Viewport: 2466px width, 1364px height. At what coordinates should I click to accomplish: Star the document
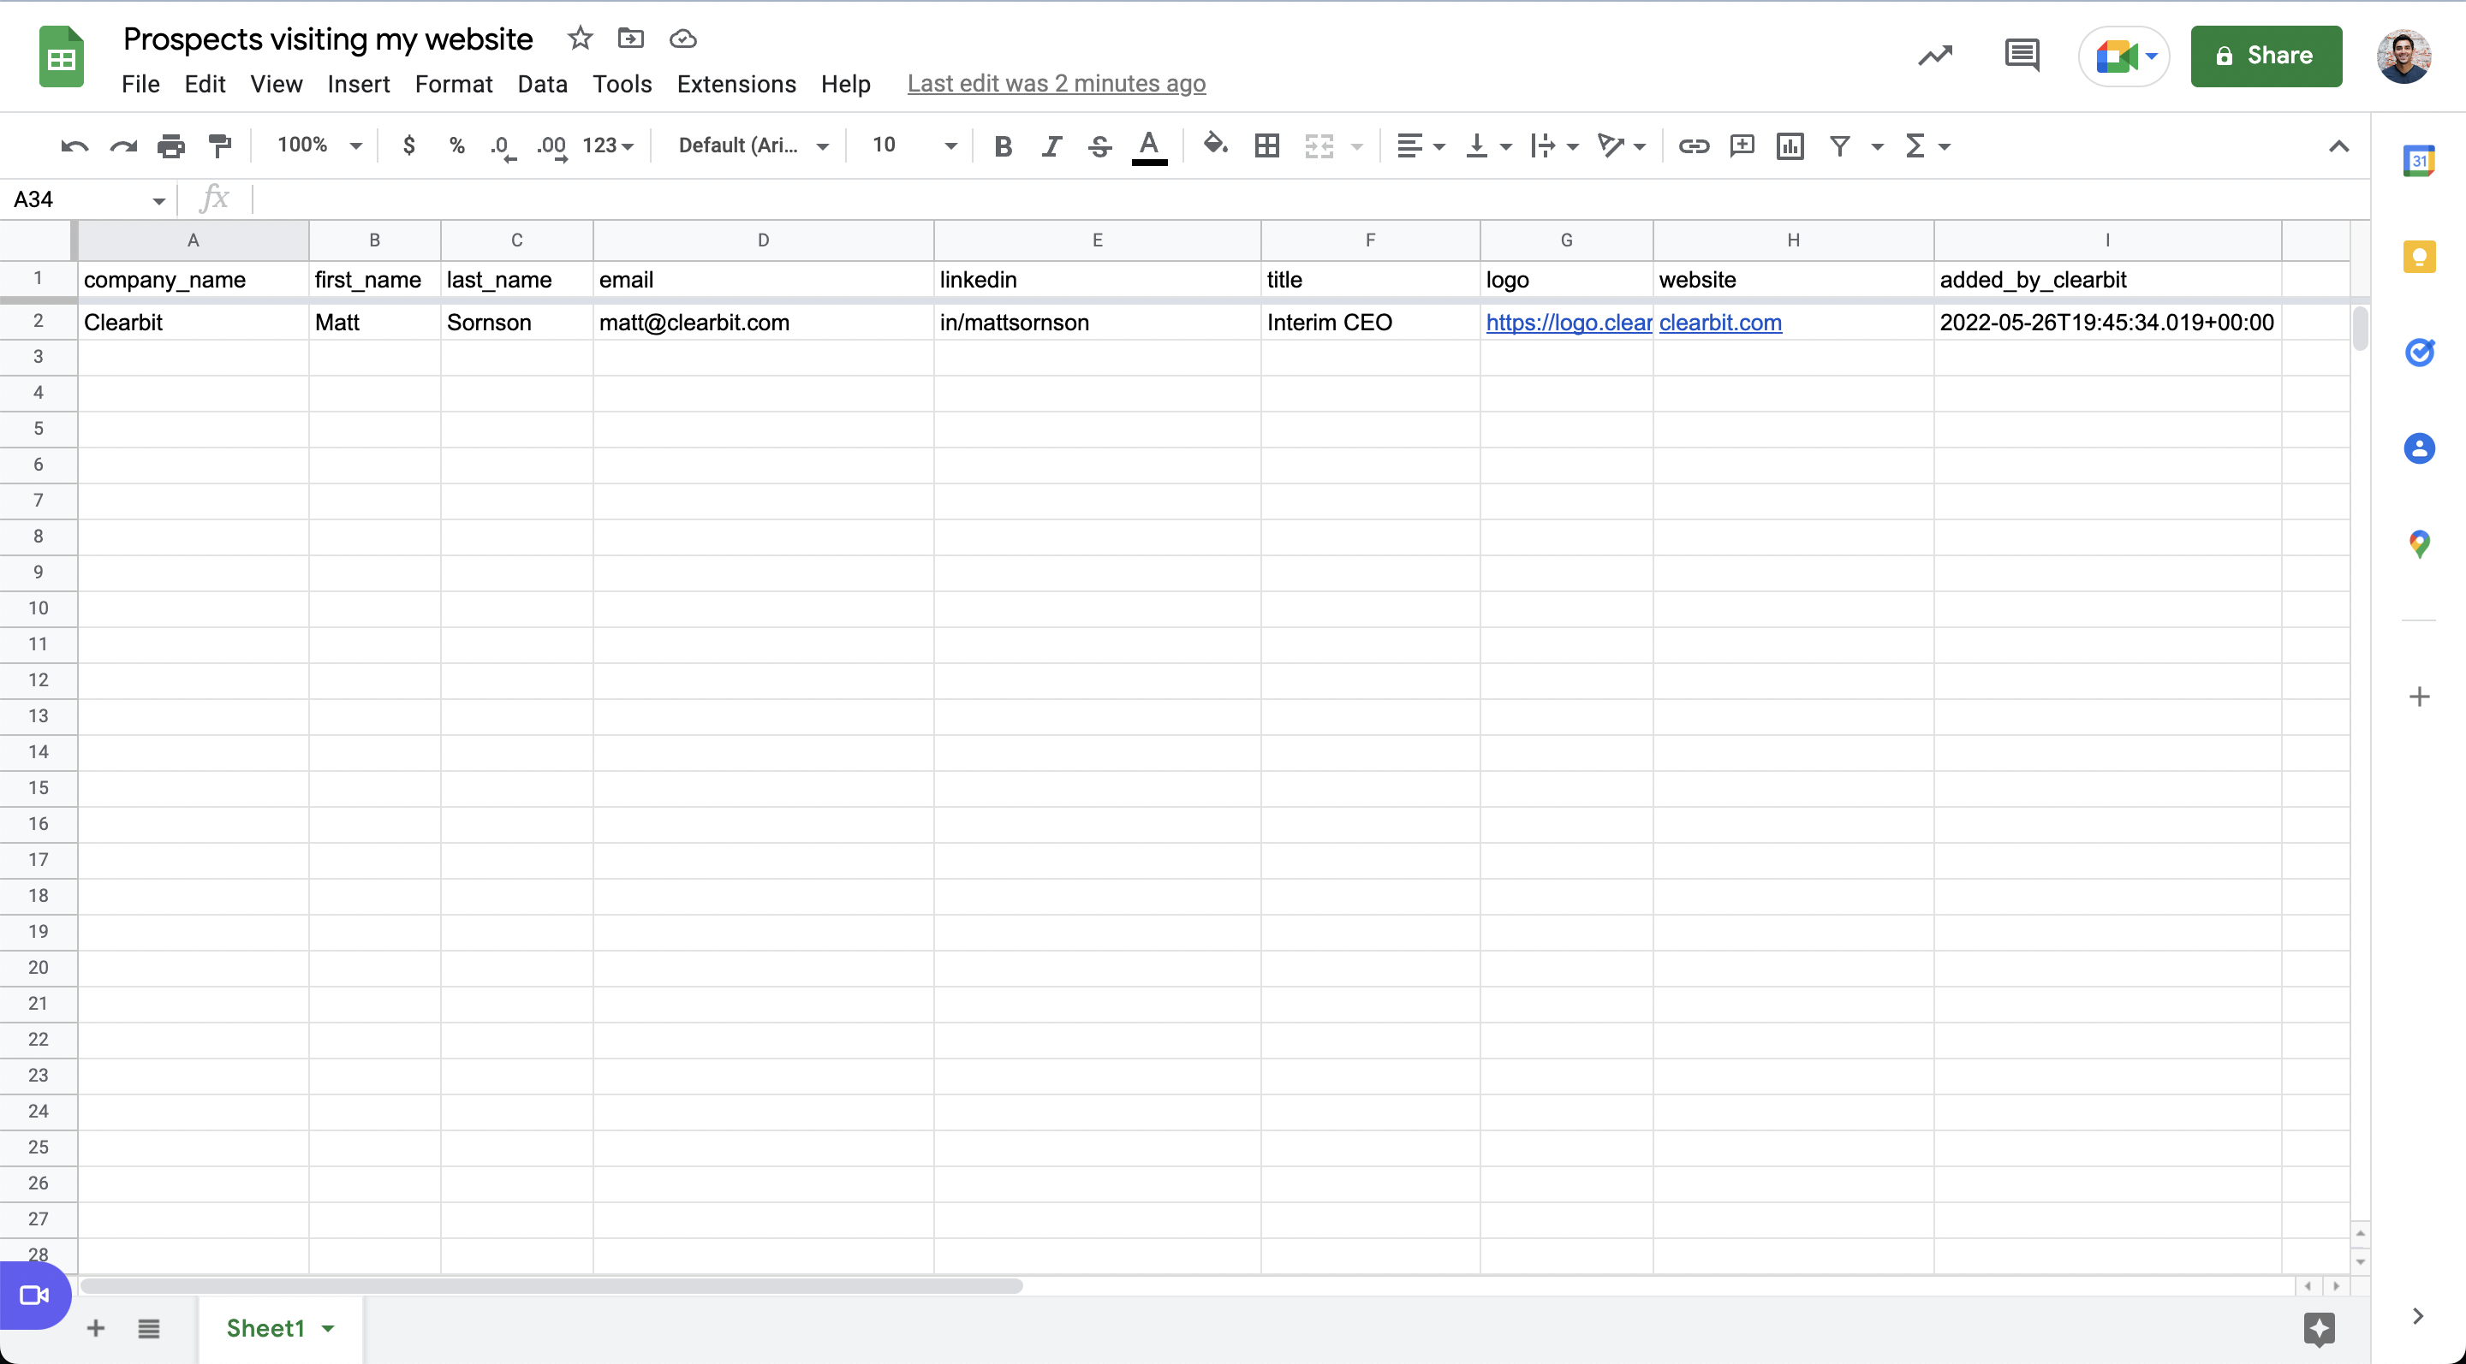581,39
